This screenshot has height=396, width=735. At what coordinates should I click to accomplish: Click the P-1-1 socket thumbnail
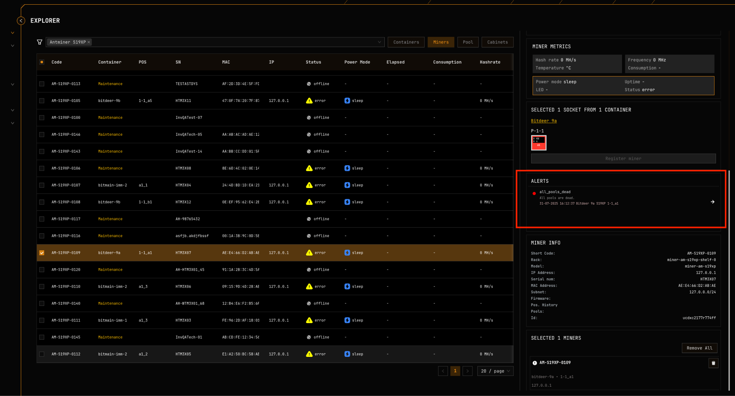coord(538,142)
